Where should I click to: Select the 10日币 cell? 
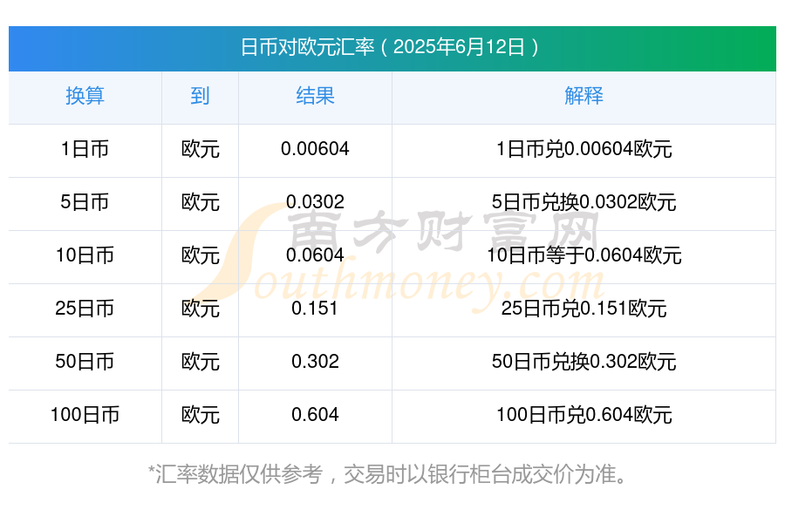85,255
